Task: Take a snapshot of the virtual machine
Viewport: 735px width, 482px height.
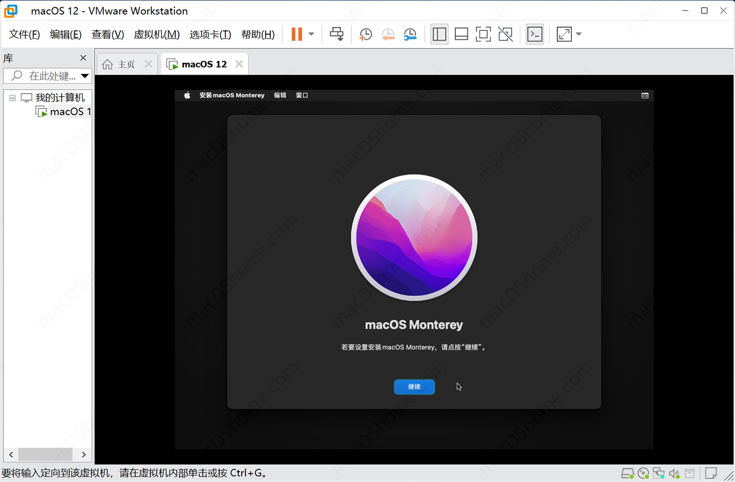Action: 366,34
